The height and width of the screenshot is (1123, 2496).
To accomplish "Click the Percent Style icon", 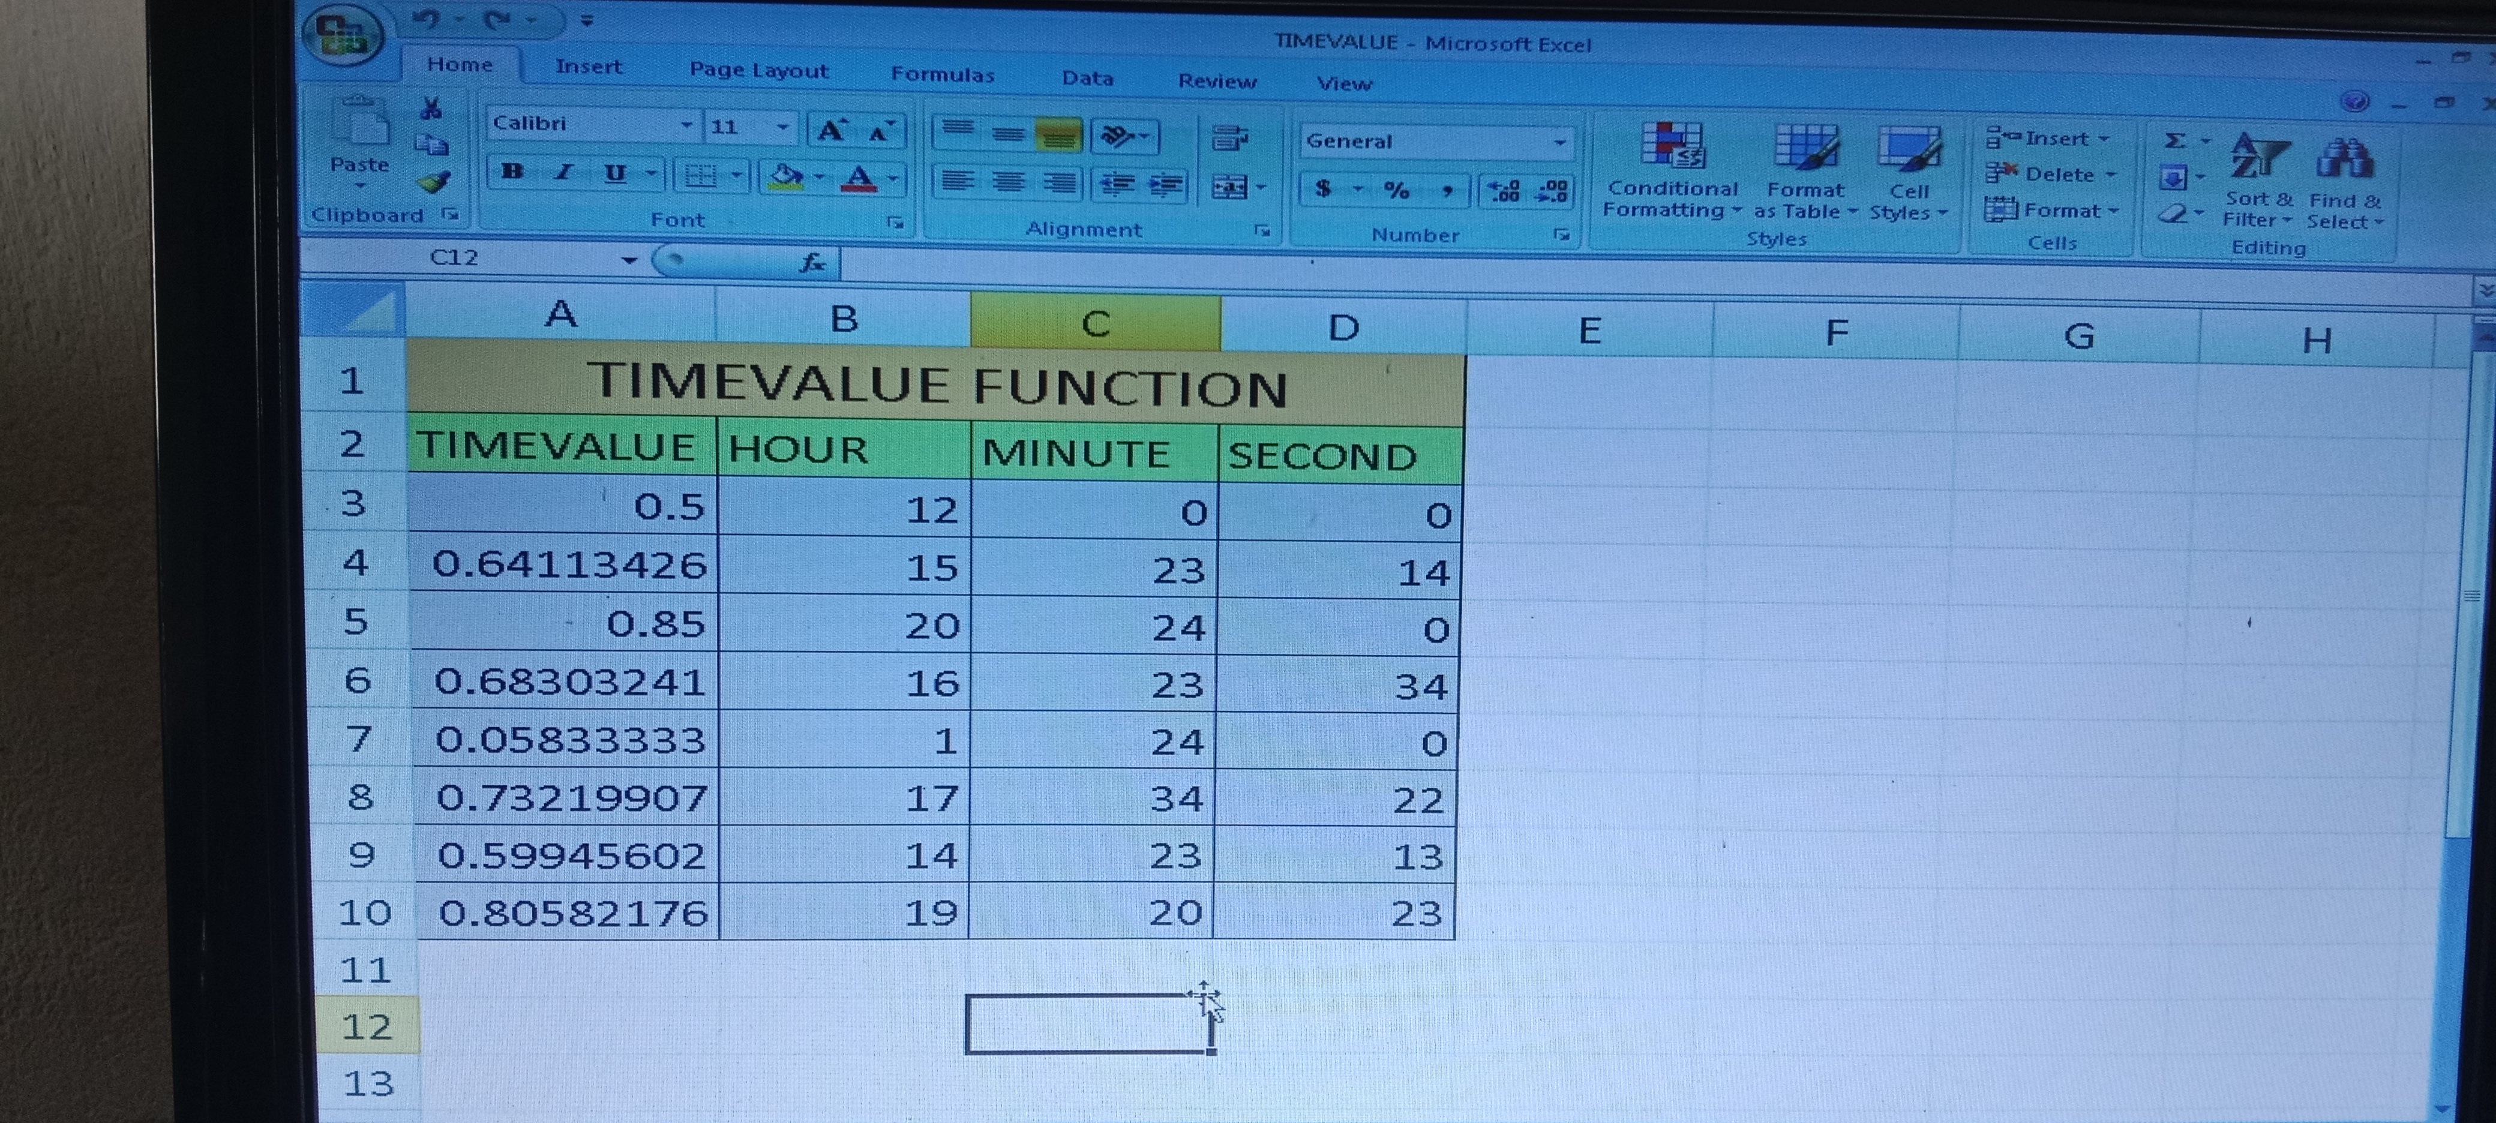I will pyautogui.click(x=1396, y=190).
